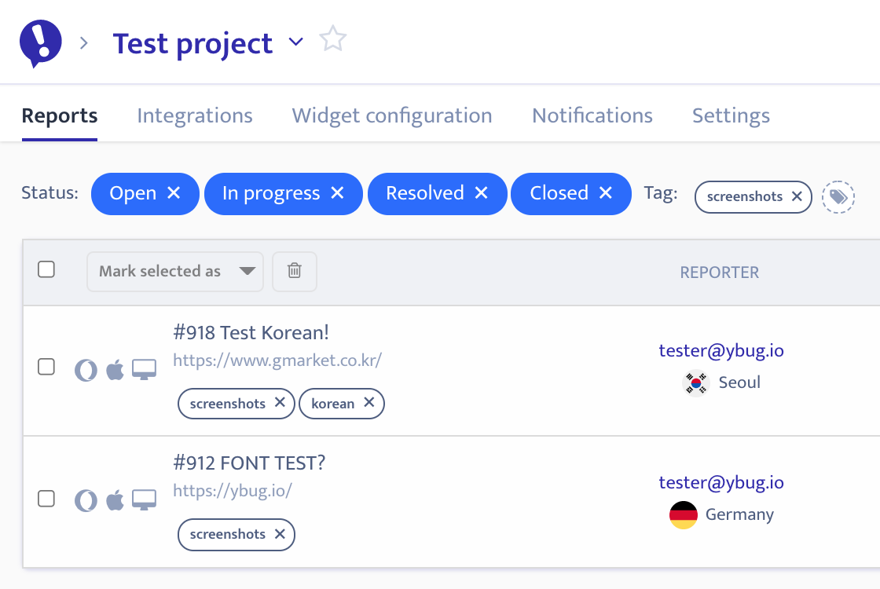Image resolution: width=880 pixels, height=589 pixels.
Task: Click the screenshots tag label on #918
Action: (227, 404)
